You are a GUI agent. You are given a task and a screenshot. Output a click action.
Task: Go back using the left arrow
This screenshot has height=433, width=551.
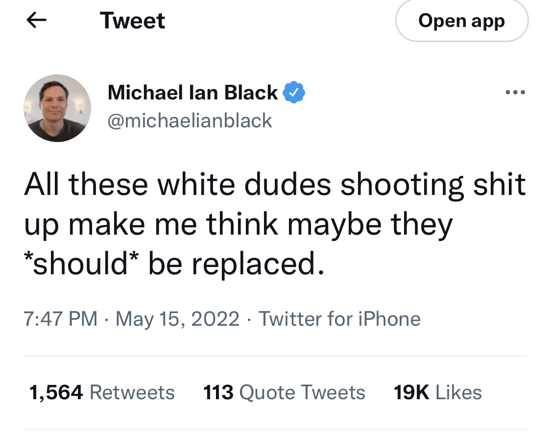[x=36, y=20]
